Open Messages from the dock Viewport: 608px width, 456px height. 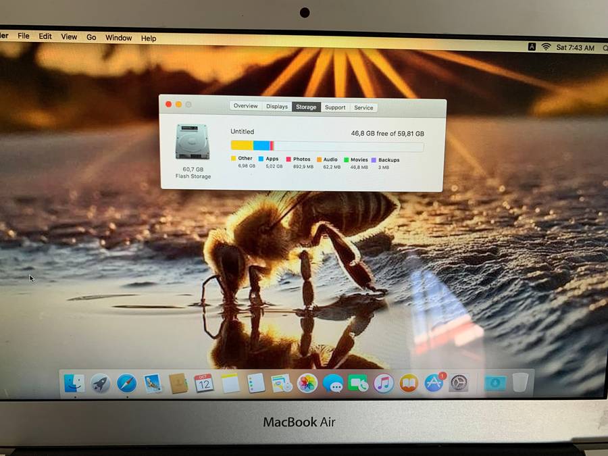[332, 384]
